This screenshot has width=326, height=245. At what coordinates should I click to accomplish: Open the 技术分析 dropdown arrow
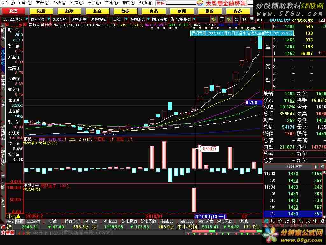click(x=49, y=19)
